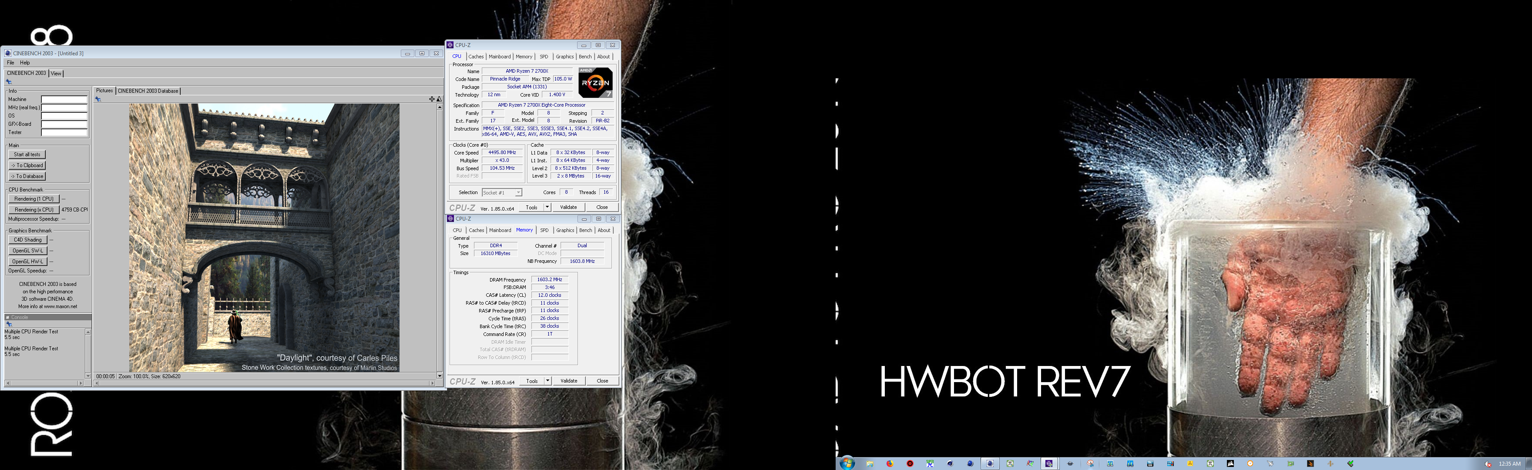Click the CINEBENCH title bar app icon

click(8, 53)
